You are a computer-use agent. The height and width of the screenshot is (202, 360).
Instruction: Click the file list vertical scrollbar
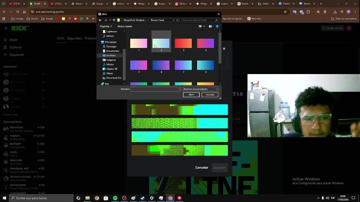[220, 48]
